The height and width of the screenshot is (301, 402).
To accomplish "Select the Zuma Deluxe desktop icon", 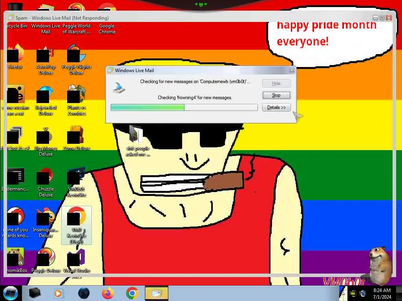I will coord(77,138).
